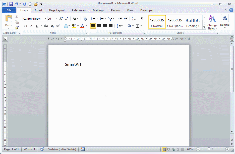Apply the Heading 1 style

(193, 22)
